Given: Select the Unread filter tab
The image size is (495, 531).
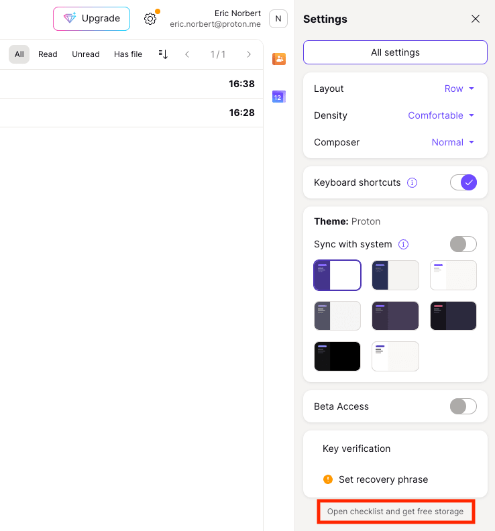Looking at the screenshot, I should [86, 54].
